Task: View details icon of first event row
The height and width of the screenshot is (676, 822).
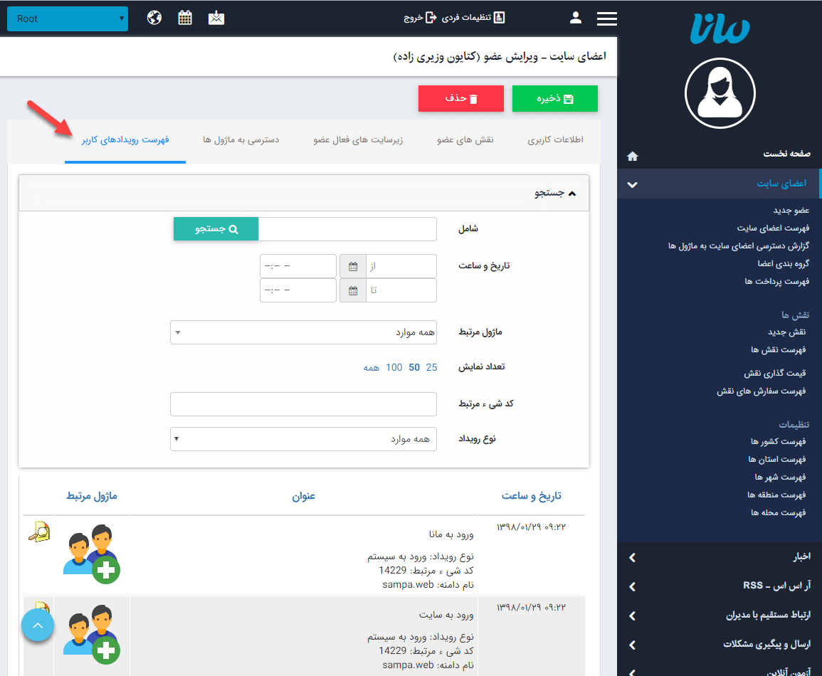Action: pos(38,532)
